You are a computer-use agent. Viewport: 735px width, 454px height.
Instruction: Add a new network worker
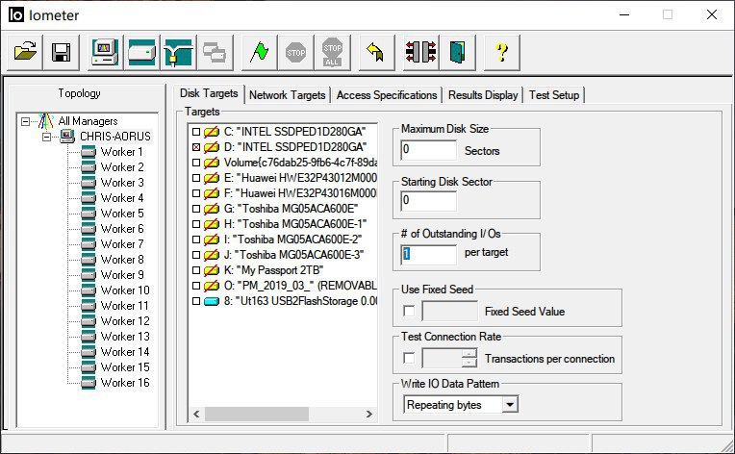click(x=178, y=52)
